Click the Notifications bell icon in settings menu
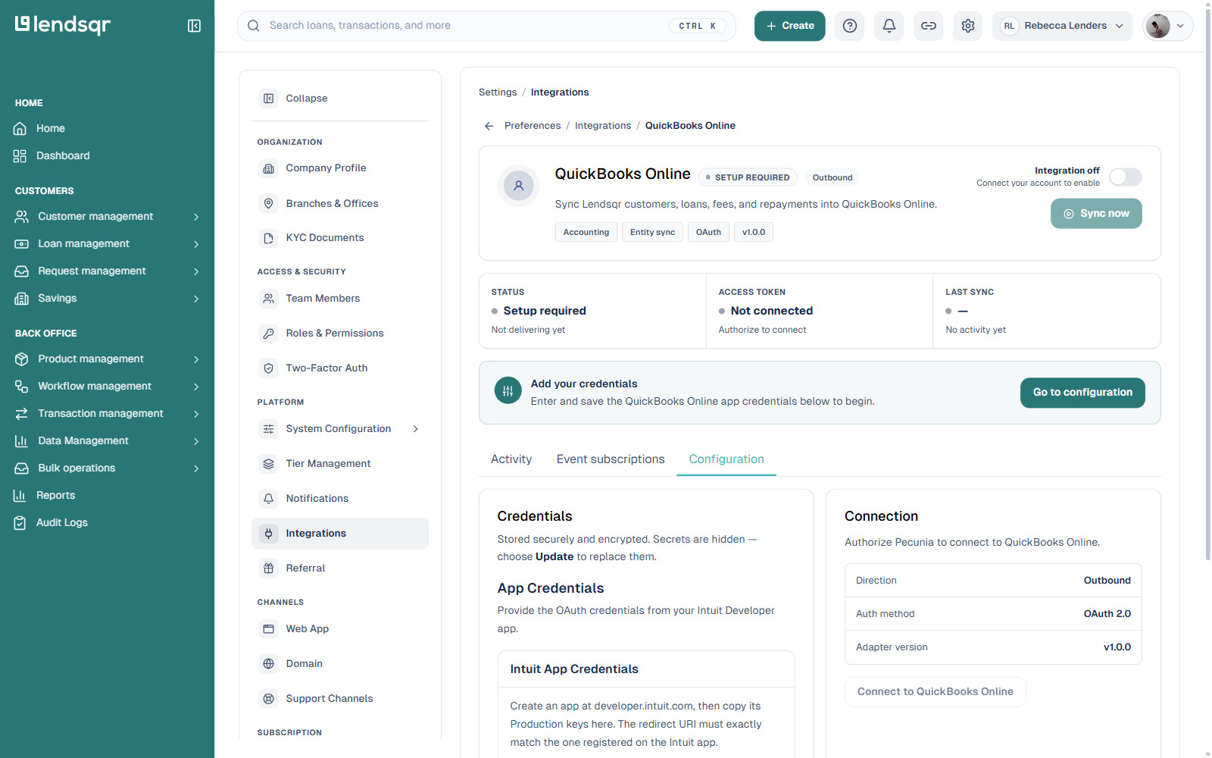The image size is (1212, 758). 269,499
